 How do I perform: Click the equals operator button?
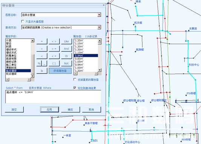[42, 41]
